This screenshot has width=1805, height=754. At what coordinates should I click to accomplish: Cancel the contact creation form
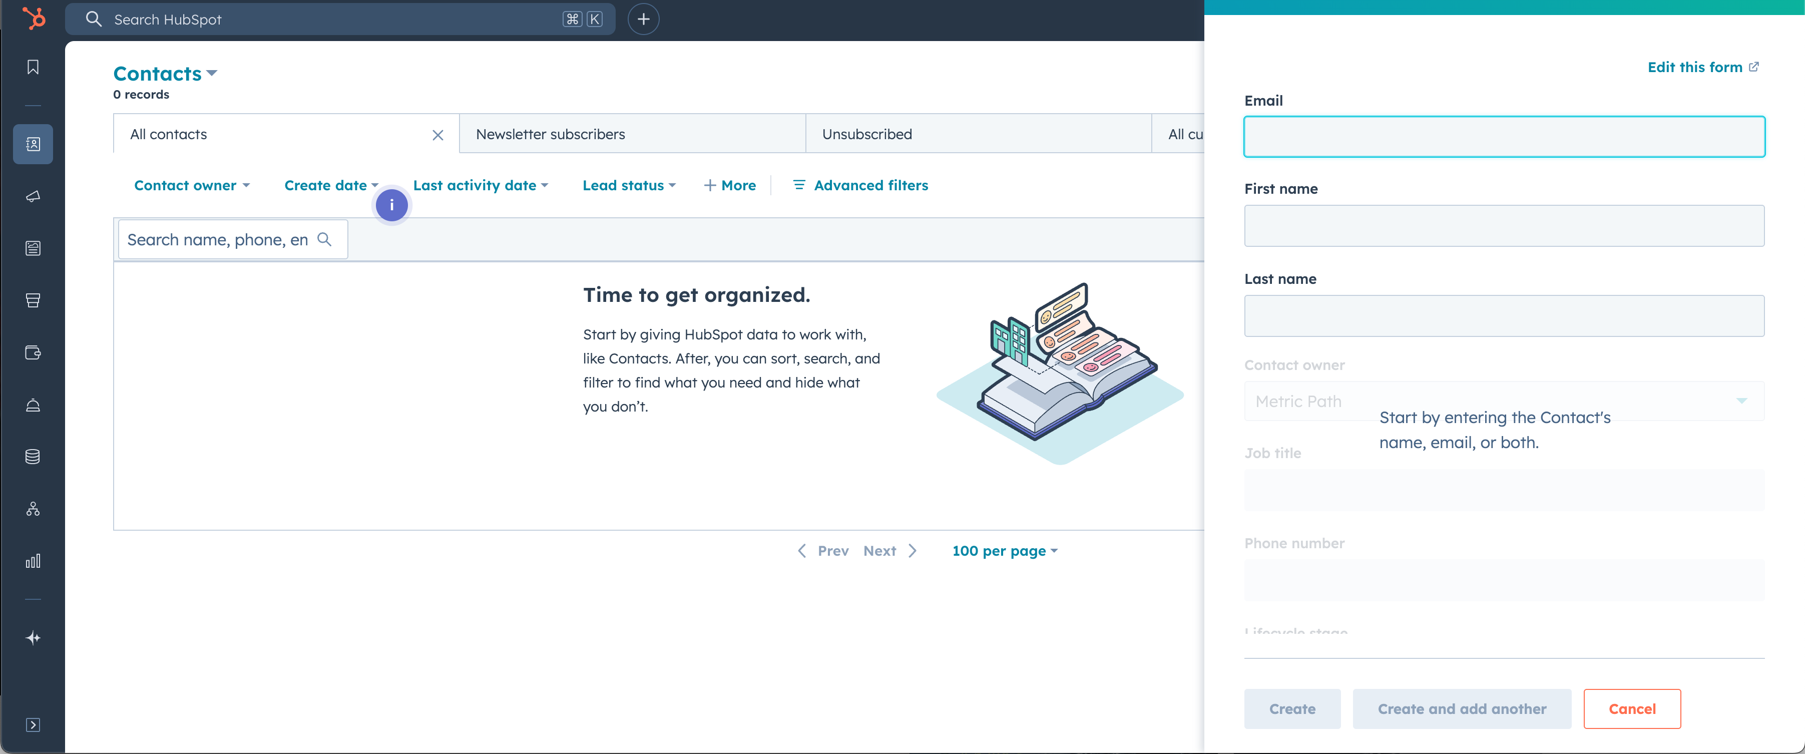tap(1632, 708)
